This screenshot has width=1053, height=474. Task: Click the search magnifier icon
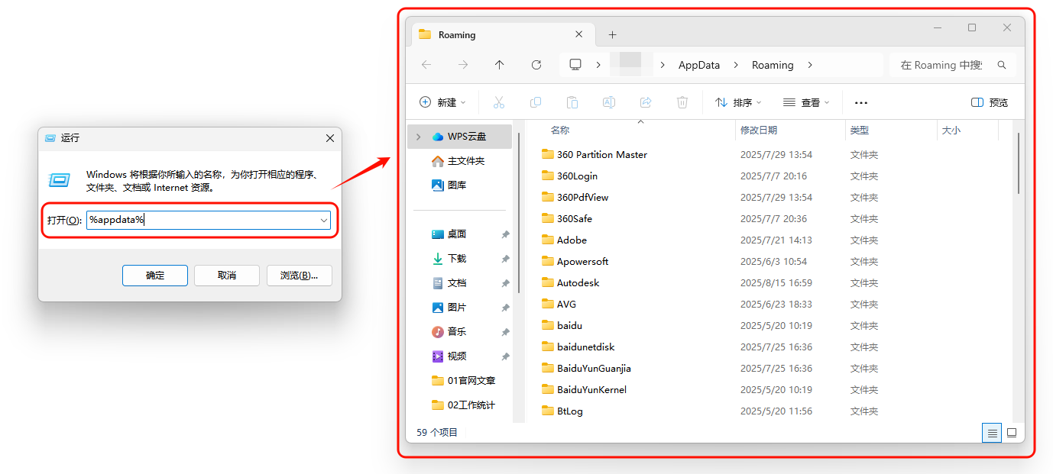(x=1002, y=65)
